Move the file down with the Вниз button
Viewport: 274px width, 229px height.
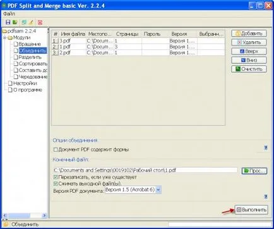pyautogui.click(x=249, y=60)
